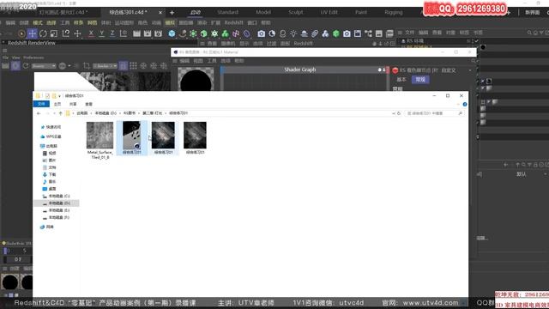Click the File Explorer help icon
This screenshot has height=309, width=549.
pyautogui.click(x=465, y=105)
